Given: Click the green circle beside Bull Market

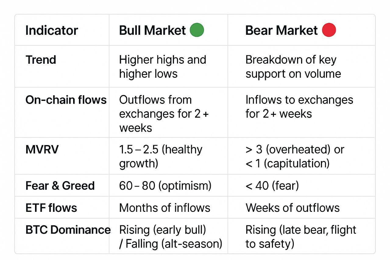Looking at the screenshot, I should [197, 30].
